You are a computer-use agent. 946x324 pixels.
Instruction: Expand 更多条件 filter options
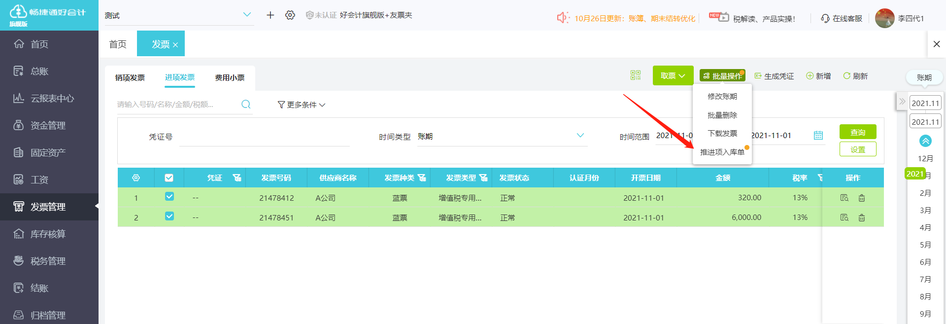[302, 105]
